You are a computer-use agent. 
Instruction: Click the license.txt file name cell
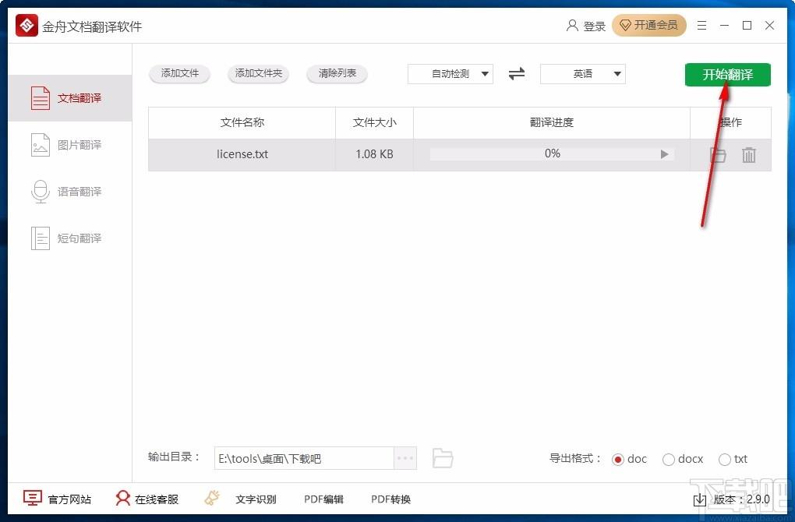click(x=242, y=154)
